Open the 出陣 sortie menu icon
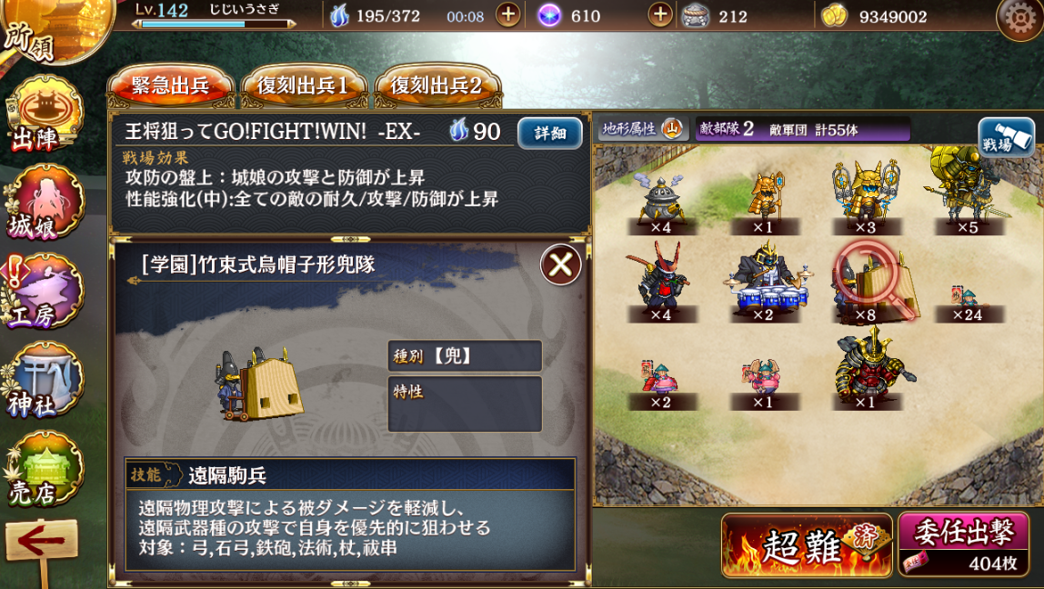The height and width of the screenshot is (589, 1044). tap(44, 115)
